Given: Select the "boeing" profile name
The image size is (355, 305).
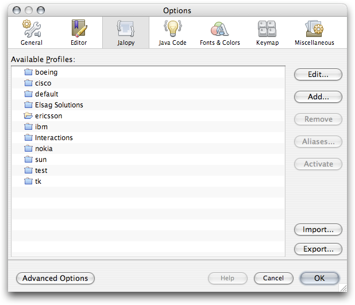Looking at the screenshot, I should point(47,72).
